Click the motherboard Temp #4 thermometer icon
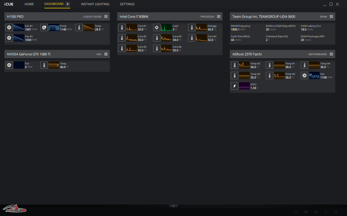Viewport: 347px width, 216px height. (304, 65)
